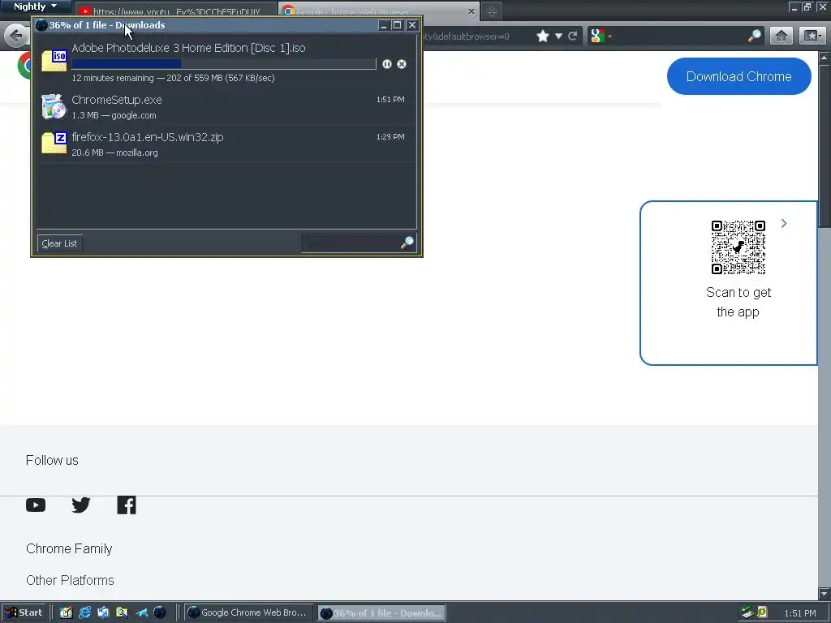Select the ChromeSetup.exe installer icon

[54, 106]
